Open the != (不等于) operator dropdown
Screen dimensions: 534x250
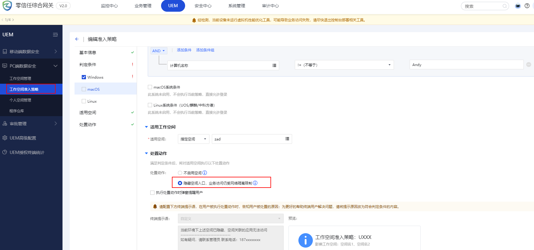pyautogui.click(x=344, y=65)
